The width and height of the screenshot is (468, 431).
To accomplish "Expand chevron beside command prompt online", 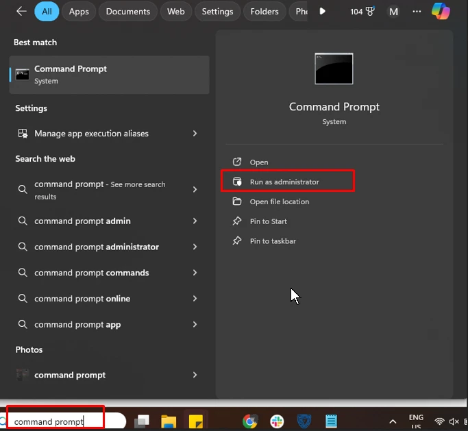I will point(195,299).
